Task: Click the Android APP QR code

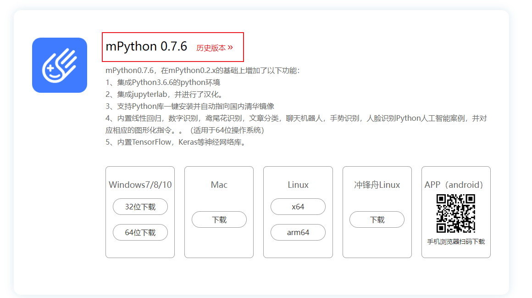Action: click(456, 214)
